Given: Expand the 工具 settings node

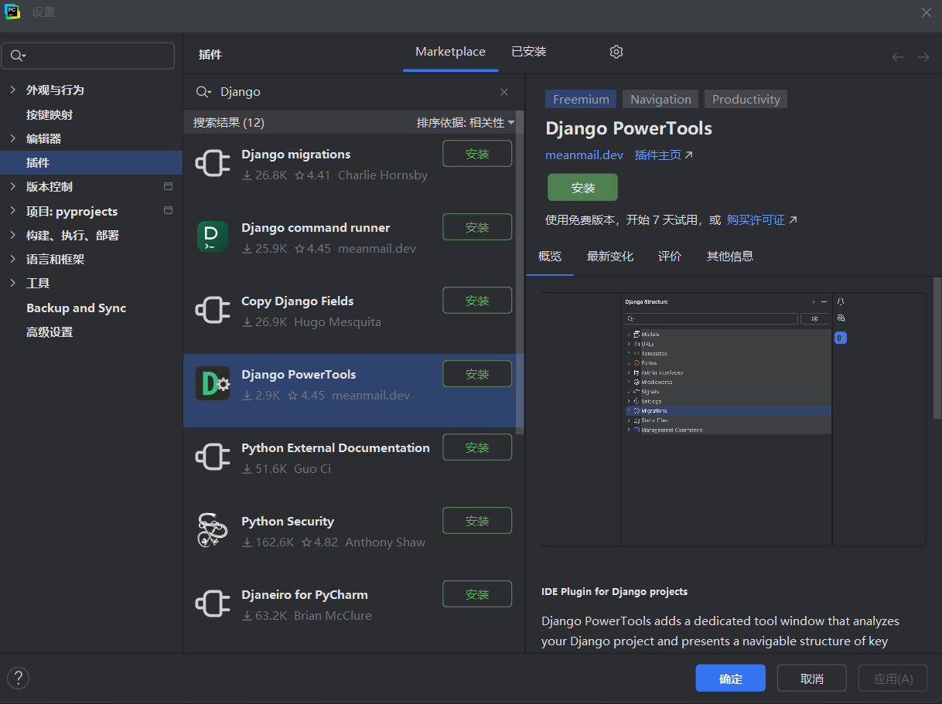Looking at the screenshot, I should (12, 284).
